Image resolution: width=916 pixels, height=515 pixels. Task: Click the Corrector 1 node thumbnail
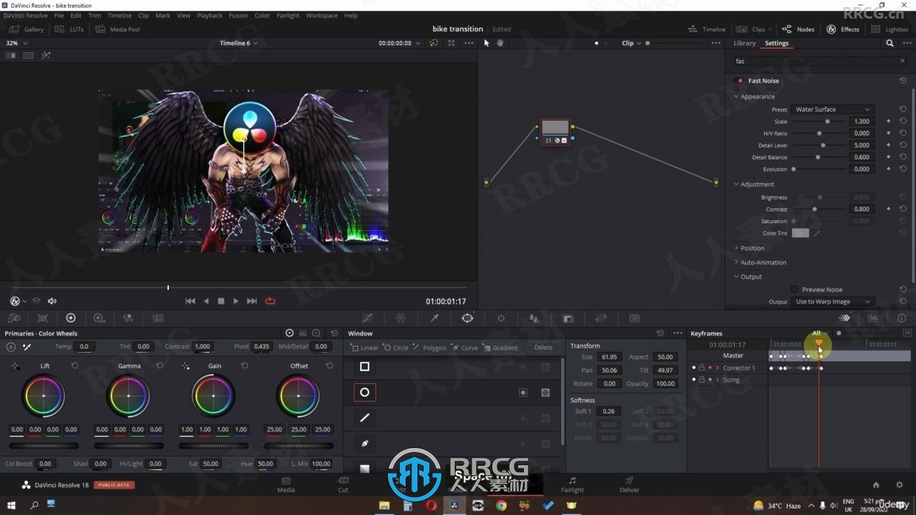pos(555,127)
